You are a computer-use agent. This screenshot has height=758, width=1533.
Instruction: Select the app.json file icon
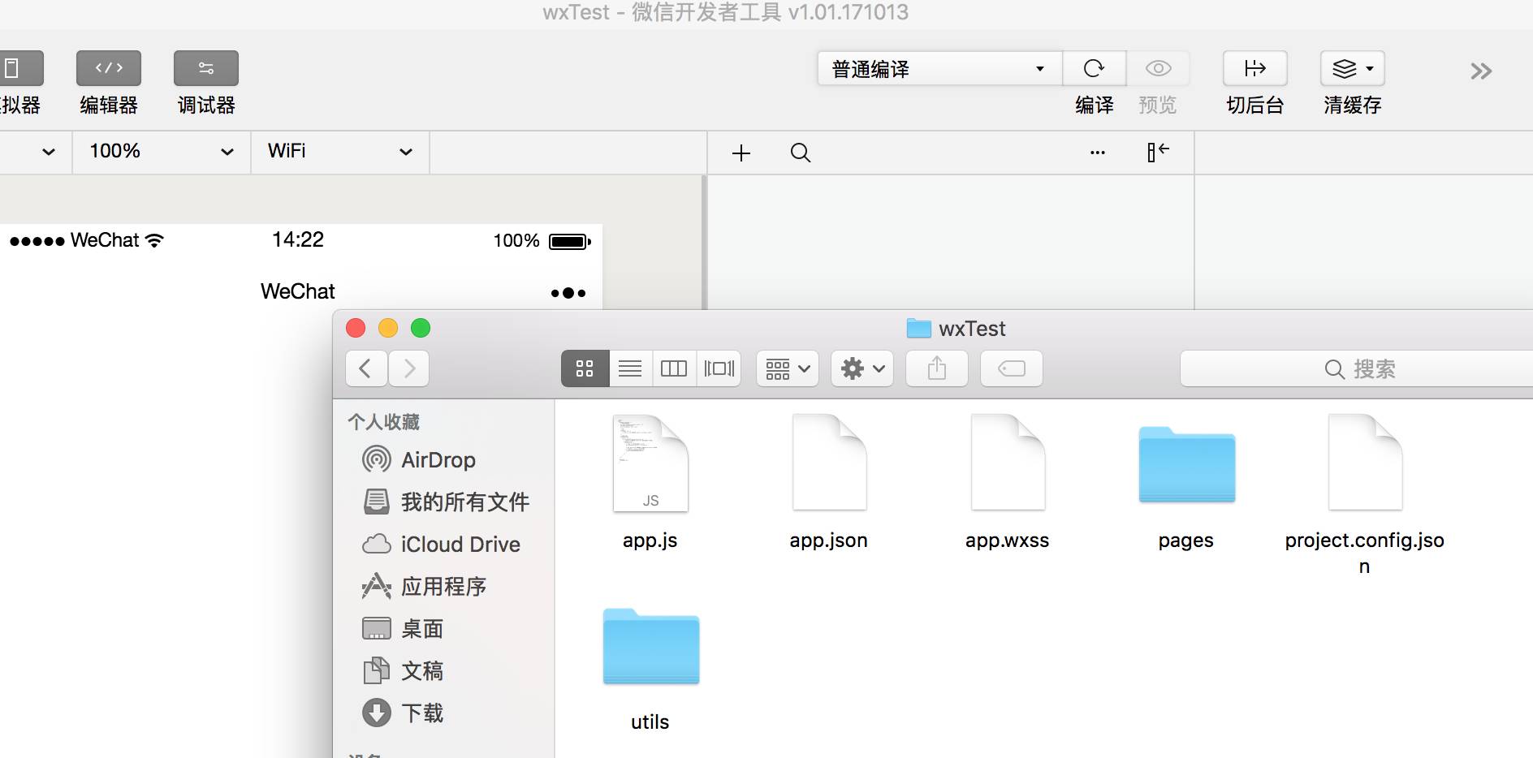point(829,463)
